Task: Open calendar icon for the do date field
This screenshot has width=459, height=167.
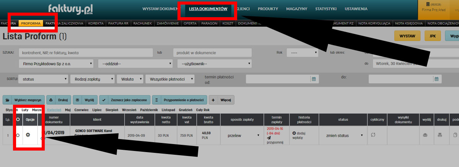Action: point(436,79)
